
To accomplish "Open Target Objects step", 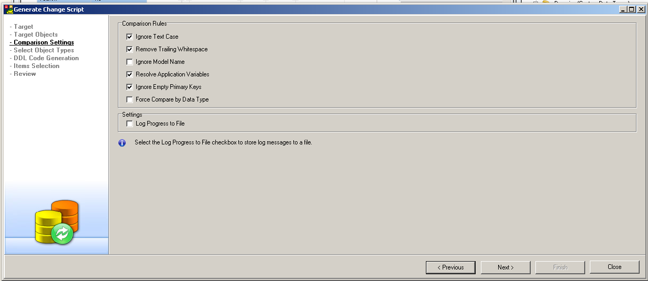I will (36, 35).
